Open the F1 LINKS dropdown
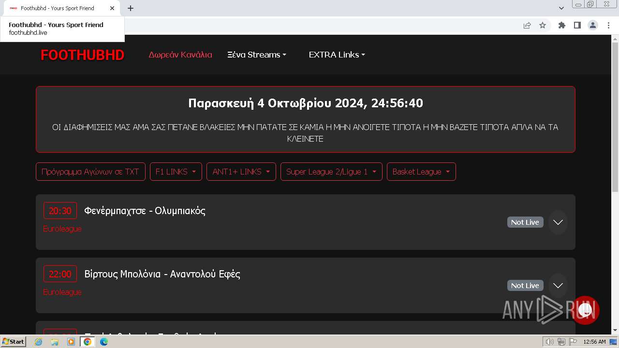Viewport: 619px width, 348px height. click(176, 172)
